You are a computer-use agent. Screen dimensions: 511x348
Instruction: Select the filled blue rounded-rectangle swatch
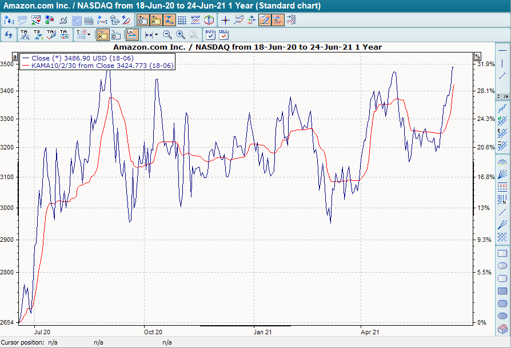[501, 304]
